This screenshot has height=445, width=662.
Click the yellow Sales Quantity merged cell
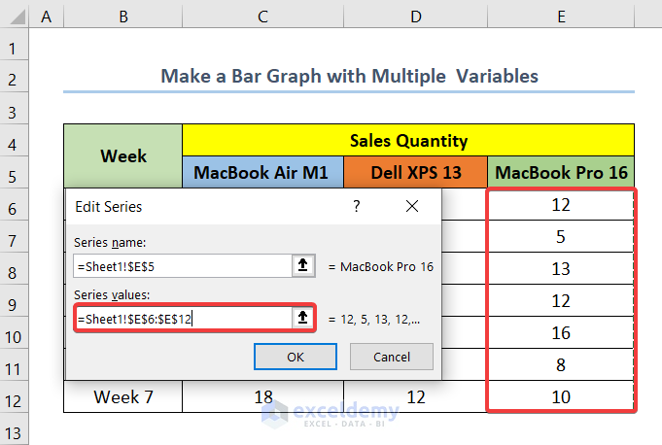408,141
